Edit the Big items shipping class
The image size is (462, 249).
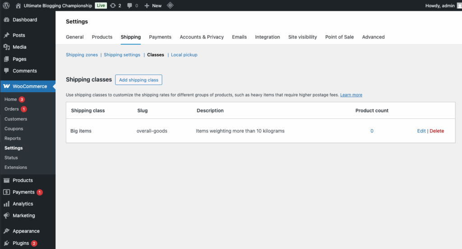click(x=421, y=131)
